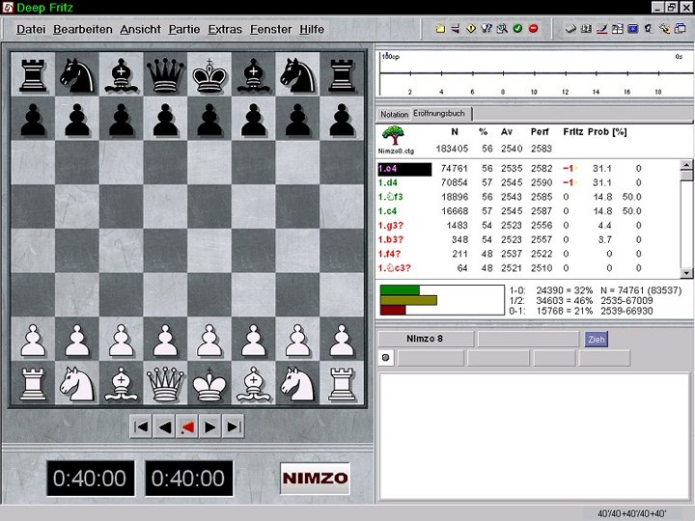Open the Ansicht menu
The width and height of the screenshot is (695, 521).
click(140, 29)
